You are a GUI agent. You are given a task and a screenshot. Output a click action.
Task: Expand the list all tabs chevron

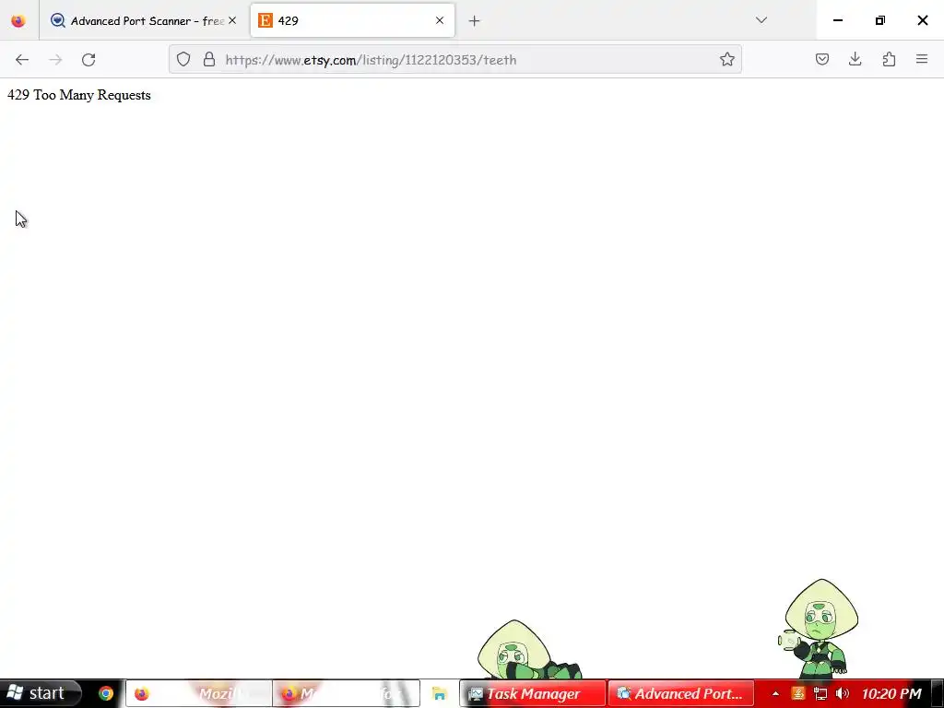(x=761, y=20)
